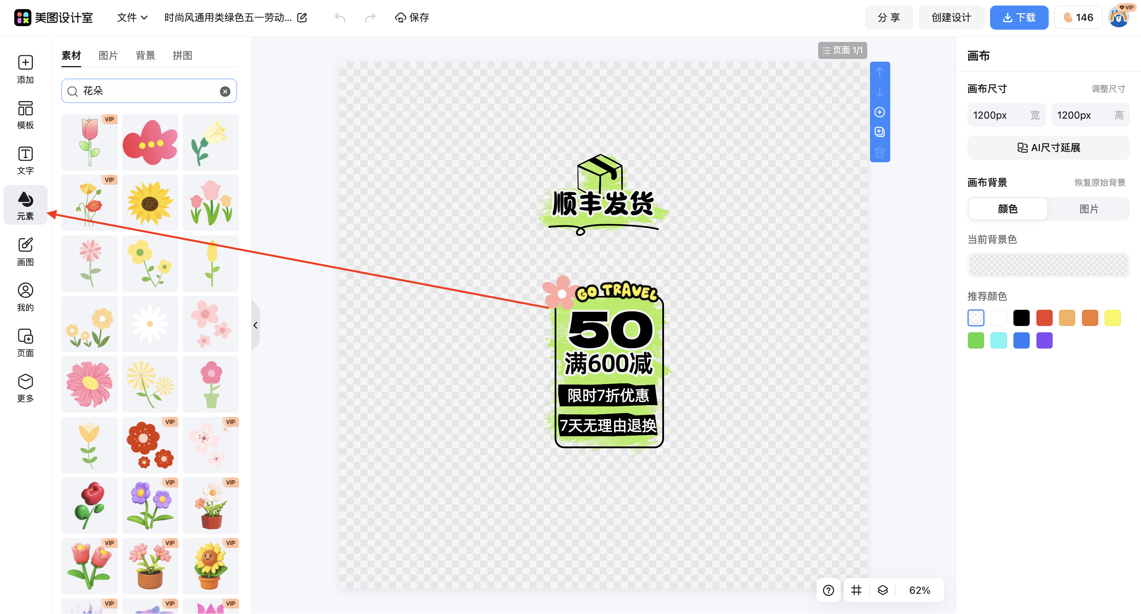
Task: Select 颜色 mode for canvas background
Action: [x=1007, y=209]
